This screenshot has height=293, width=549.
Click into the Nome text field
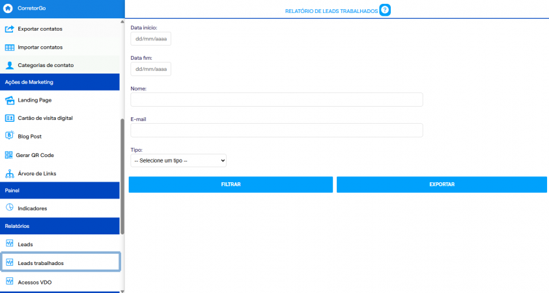277,100
